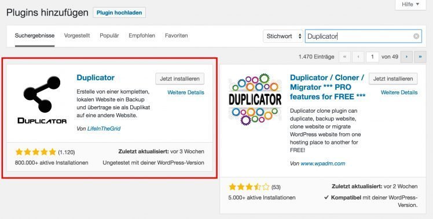Open the www.wpadm.com author link

click(x=323, y=164)
